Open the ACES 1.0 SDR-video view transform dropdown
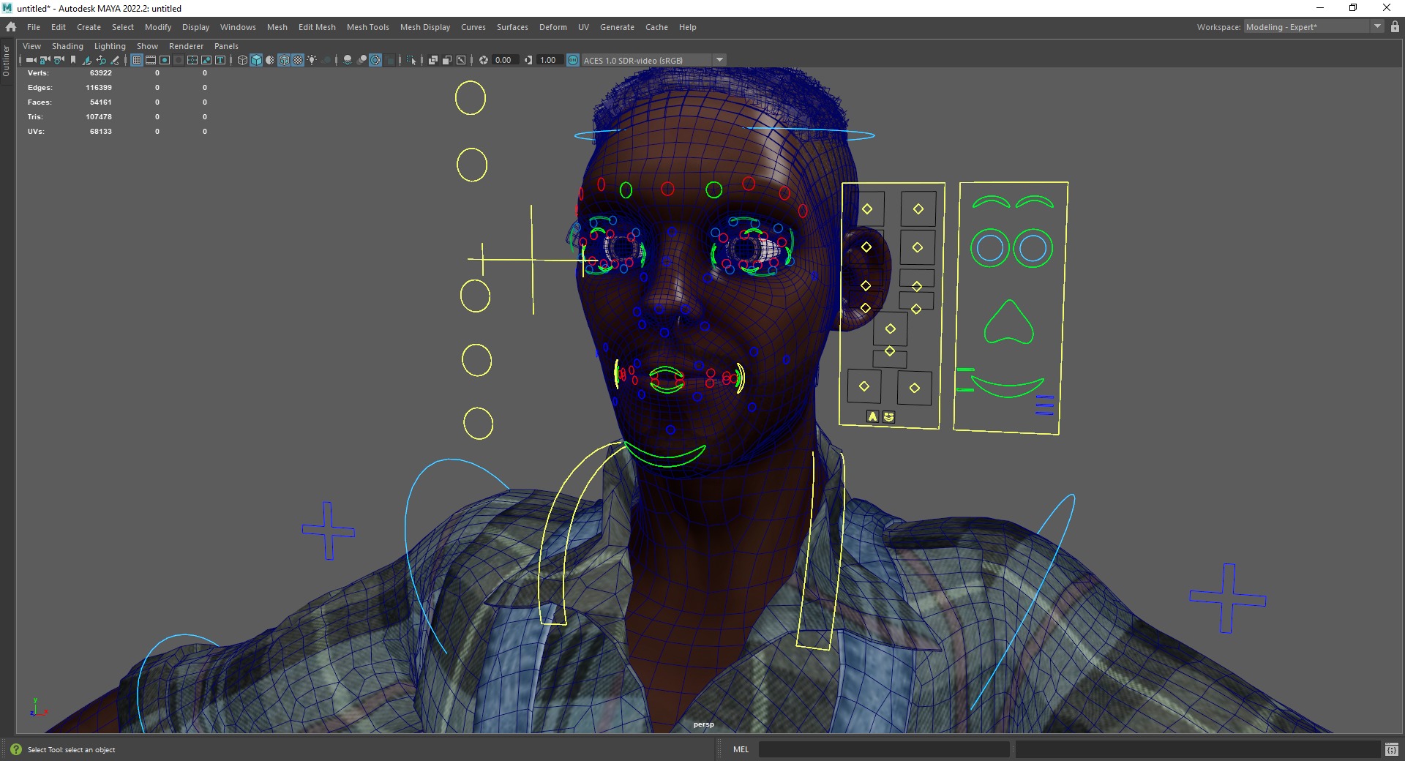Viewport: 1405px width, 761px height. (x=654, y=60)
